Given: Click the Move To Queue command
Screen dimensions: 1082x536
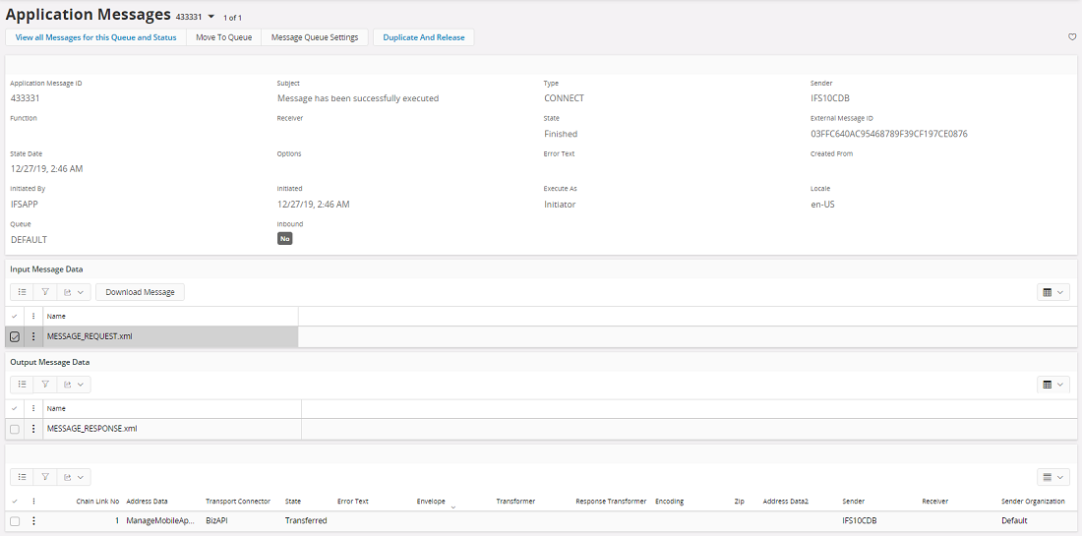Looking at the screenshot, I should pyautogui.click(x=223, y=37).
